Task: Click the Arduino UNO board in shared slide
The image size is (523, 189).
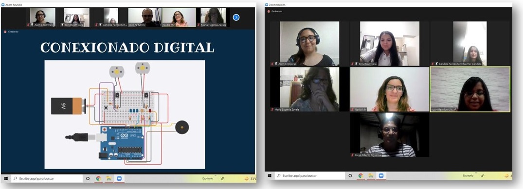Action: (122, 143)
